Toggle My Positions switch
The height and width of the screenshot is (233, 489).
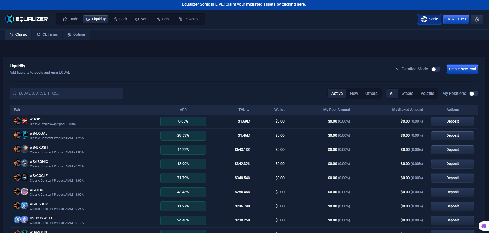(474, 94)
